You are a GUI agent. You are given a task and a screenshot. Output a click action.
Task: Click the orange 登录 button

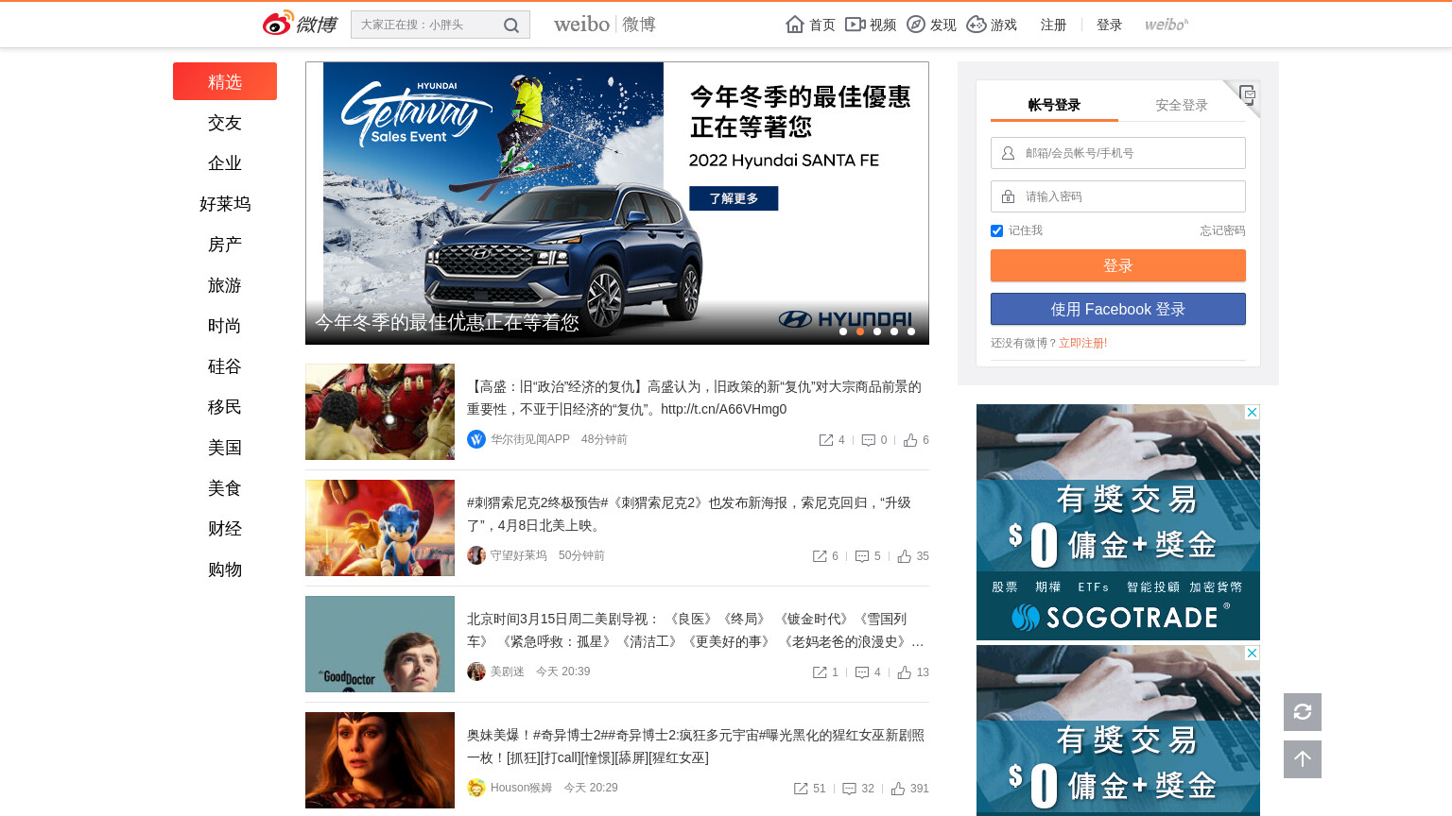1118,265
